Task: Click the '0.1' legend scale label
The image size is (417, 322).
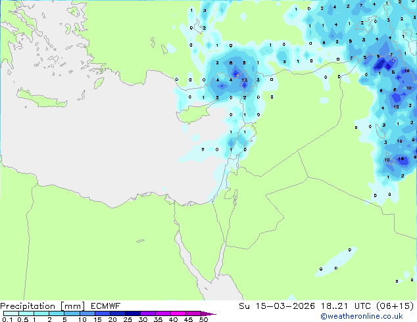Action: pos(7,319)
